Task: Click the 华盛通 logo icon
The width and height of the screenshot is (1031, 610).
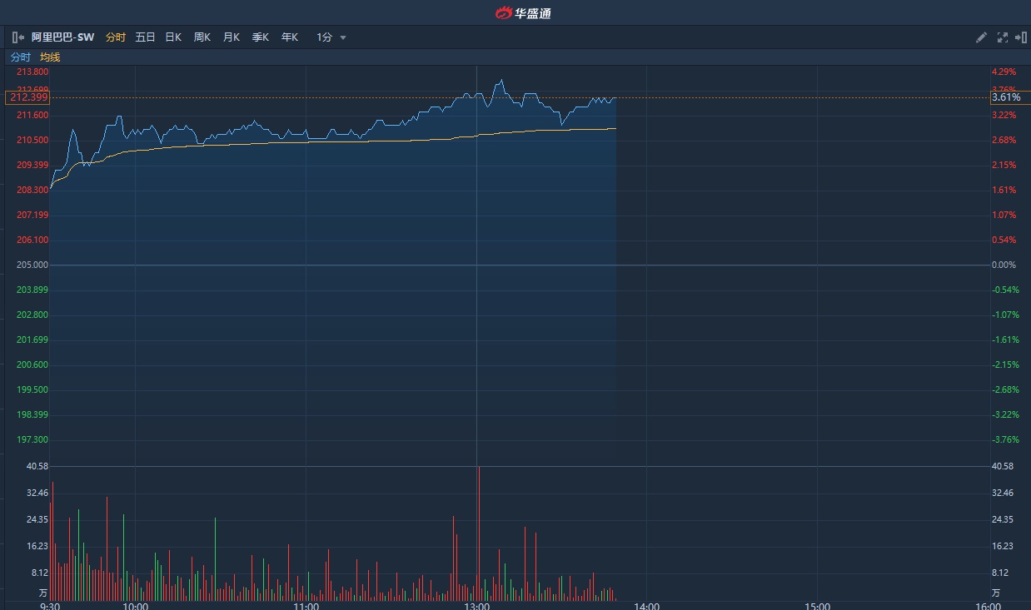Action: pos(503,13)
